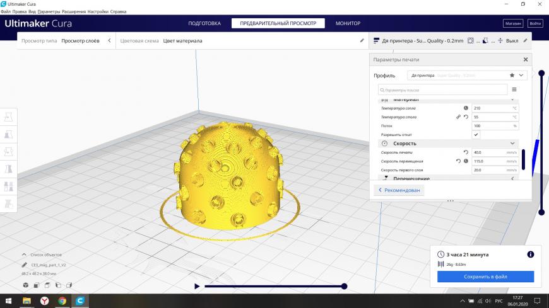Click the settings search input field
Screen dimensions: 549x308
[x=442, y=90]
